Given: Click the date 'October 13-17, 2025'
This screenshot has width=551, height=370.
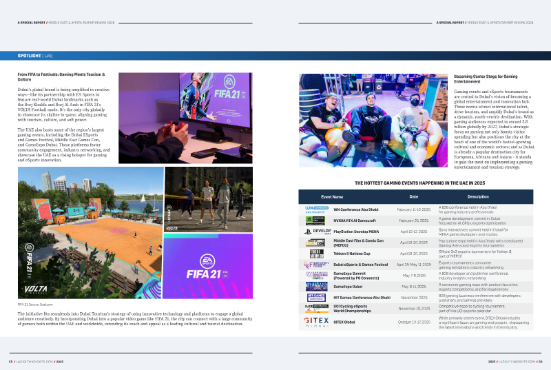Looking at the screenshot, I should pos(414,322).
